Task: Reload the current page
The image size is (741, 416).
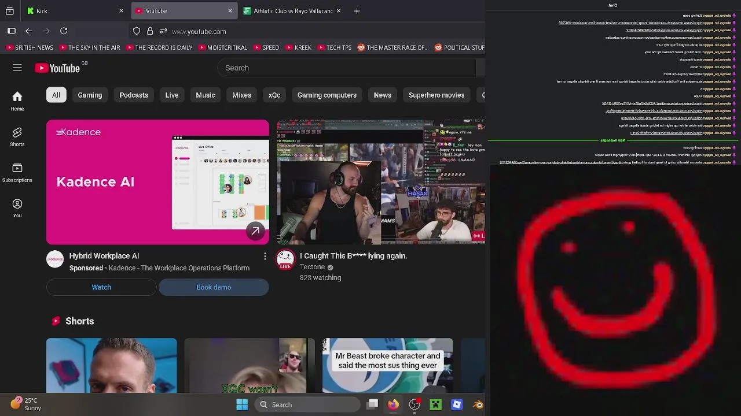Action: click(x=64, y=31)
